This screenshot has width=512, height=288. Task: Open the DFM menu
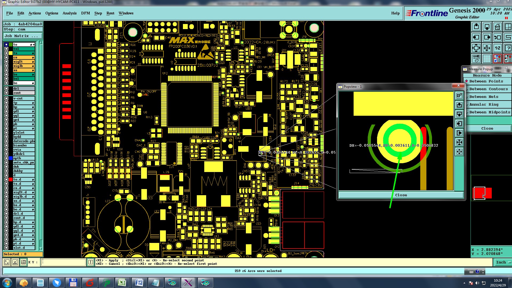tap(85, 13)
